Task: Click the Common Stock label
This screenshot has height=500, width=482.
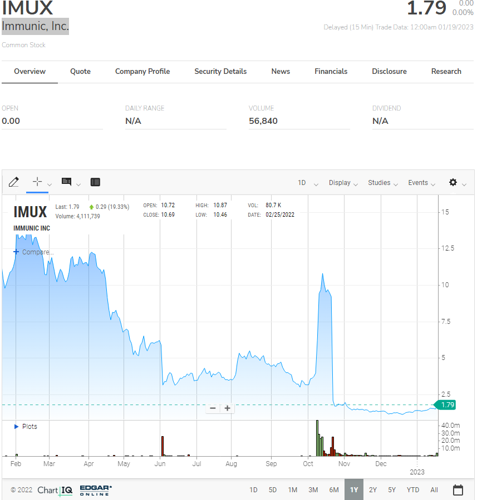Action: click(23, 45)
